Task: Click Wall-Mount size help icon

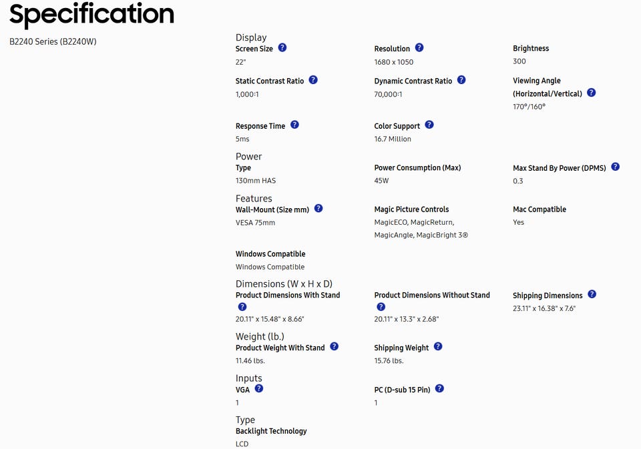Action: coord(318,208)
